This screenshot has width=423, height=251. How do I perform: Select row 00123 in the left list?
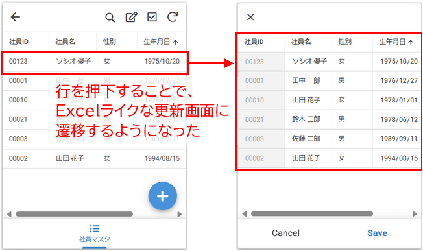coord(95,62)
